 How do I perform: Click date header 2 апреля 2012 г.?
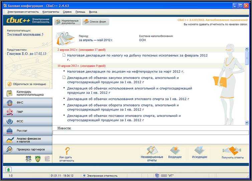(x=82, y=50)
